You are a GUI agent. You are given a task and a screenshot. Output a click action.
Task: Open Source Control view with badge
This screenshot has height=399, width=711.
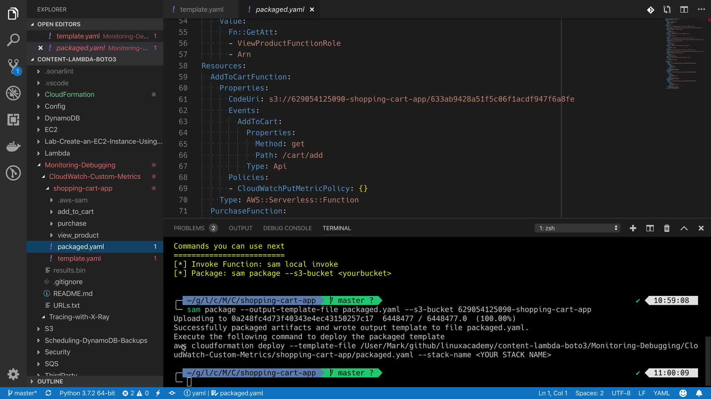click(13, 66)
